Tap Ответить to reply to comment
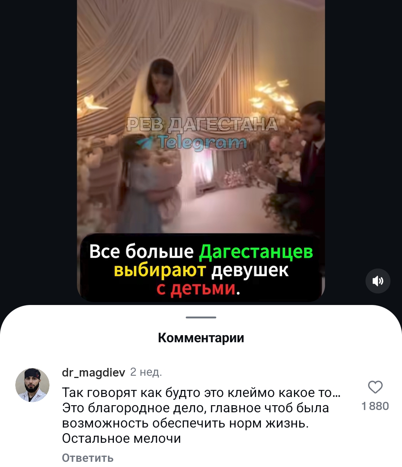 [87, 458]
